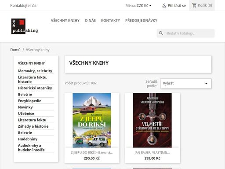Open the VŠECHNY KNIHY top menu item
This screenshot has width=225, height=169.
pos(65,20)
